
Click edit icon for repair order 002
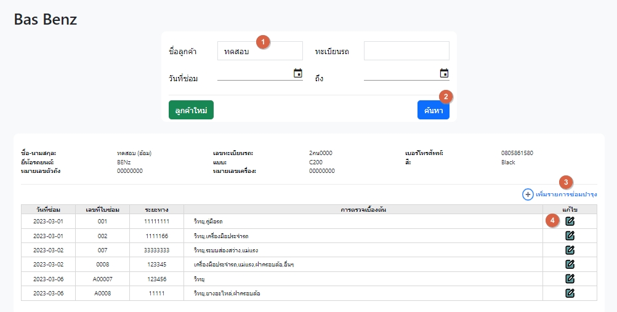tap(570, 235)
